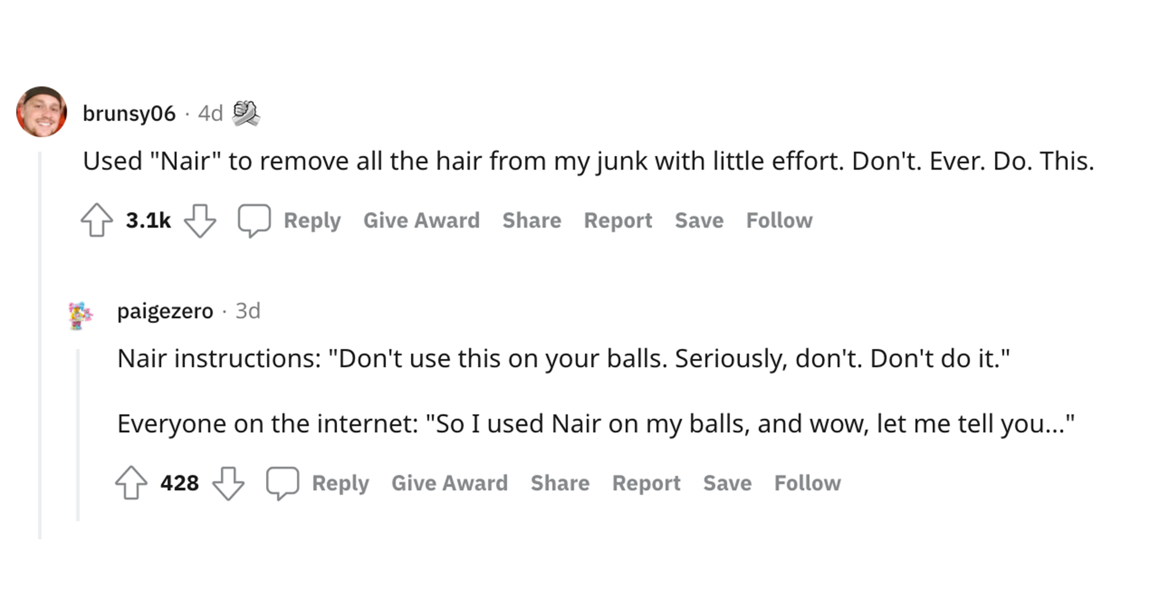The width and height of the screenshot is (1150, 604).
Task: Give Award to paigezero's reply
Action: click(x=449, y=483)
